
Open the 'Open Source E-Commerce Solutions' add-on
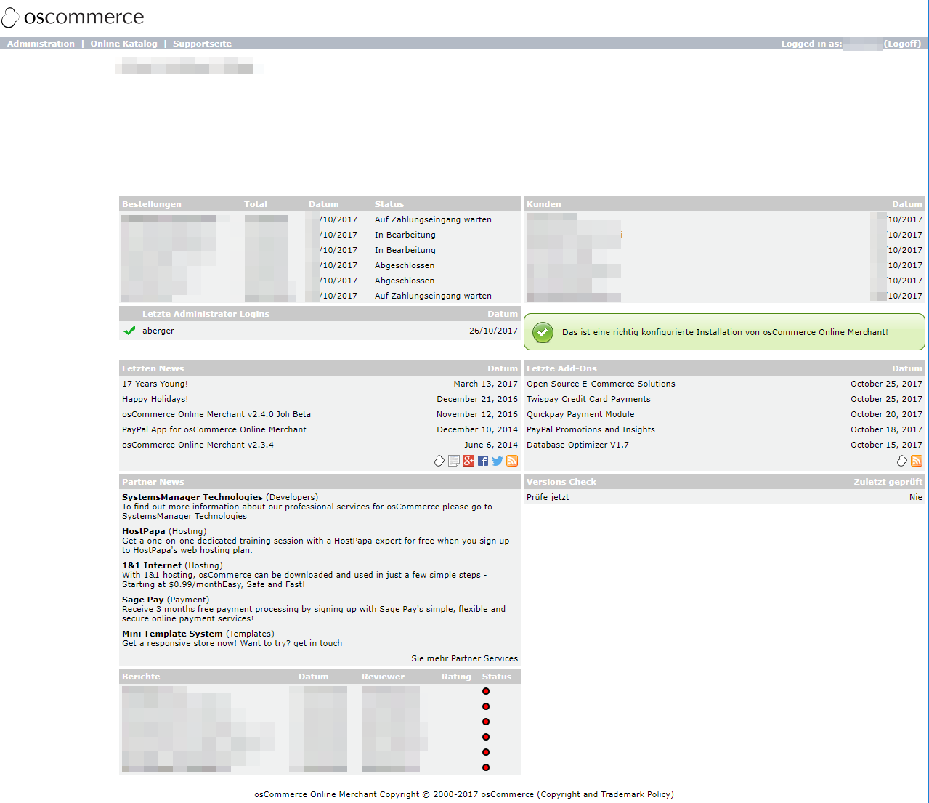pos(601,384)
